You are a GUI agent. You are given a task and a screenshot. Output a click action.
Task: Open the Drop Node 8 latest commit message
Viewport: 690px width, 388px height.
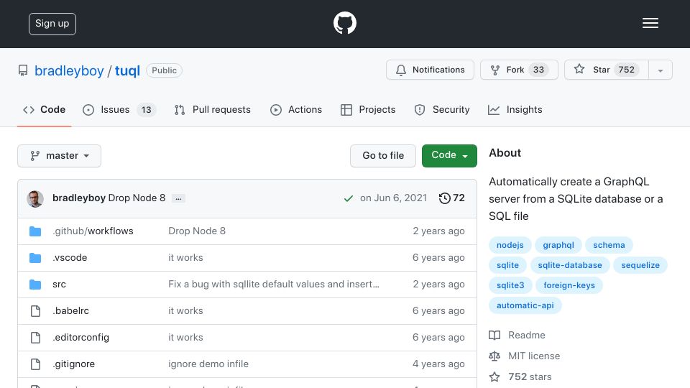(137, 198)
